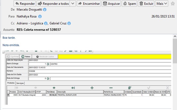Click lookup icon beside Bairro Entrega field
The image size is (177, 110).
pyautogui.click(x=48, y=64)
